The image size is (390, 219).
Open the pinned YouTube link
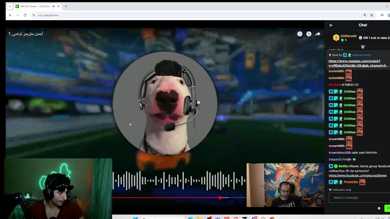click(x=359, y=63)
